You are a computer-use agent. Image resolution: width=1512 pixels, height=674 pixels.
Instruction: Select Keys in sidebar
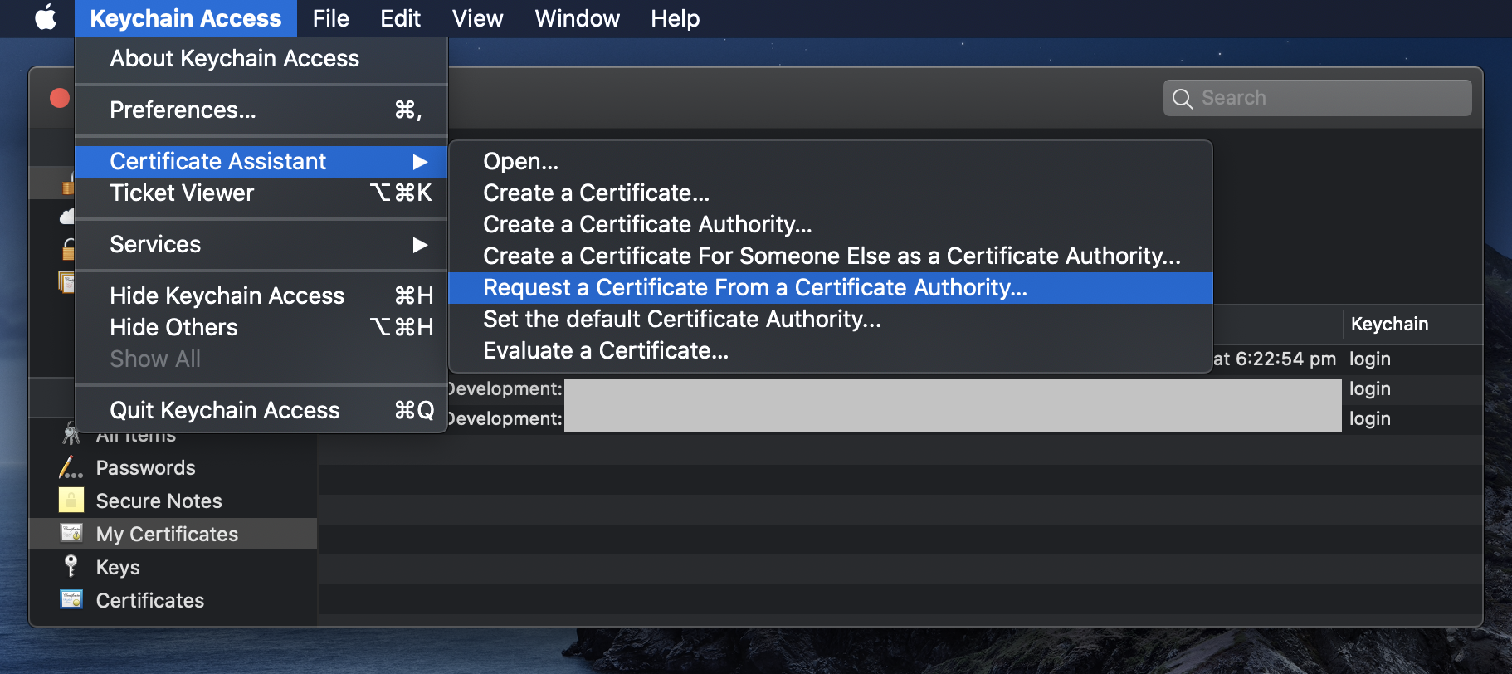coord(173,567)
